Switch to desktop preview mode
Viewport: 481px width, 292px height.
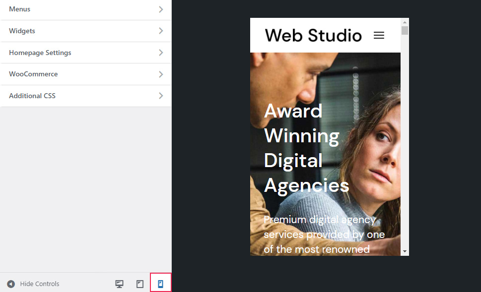coord(119,284)
